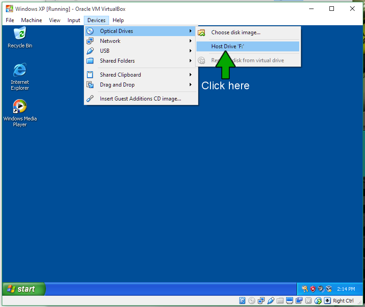This screenshot has height=307, width=365.
Task: Open the Input menu
Action: [73, 20]
